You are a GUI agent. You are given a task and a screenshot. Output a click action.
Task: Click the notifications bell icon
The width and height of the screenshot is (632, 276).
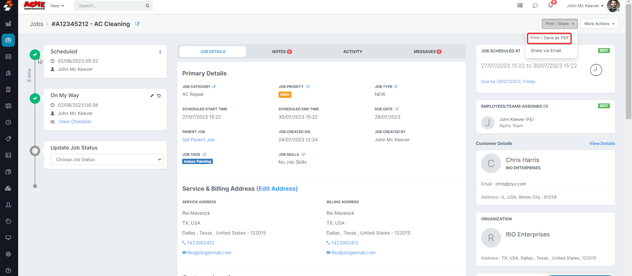coord(550,5)
